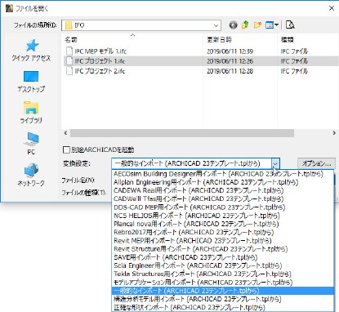Create a new folder

pos(257,25)
